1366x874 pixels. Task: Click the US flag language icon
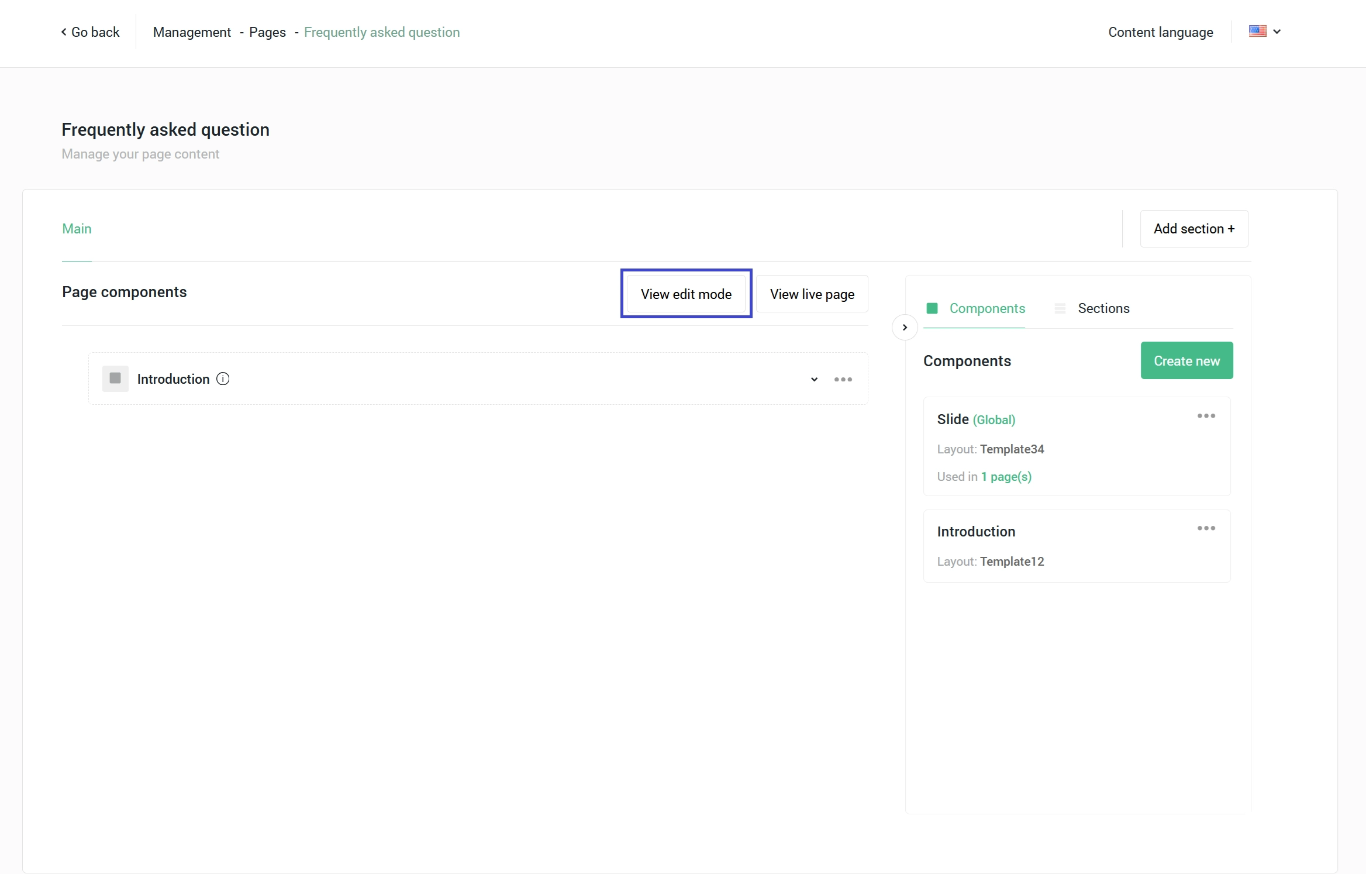click(x=1257, y=32)
